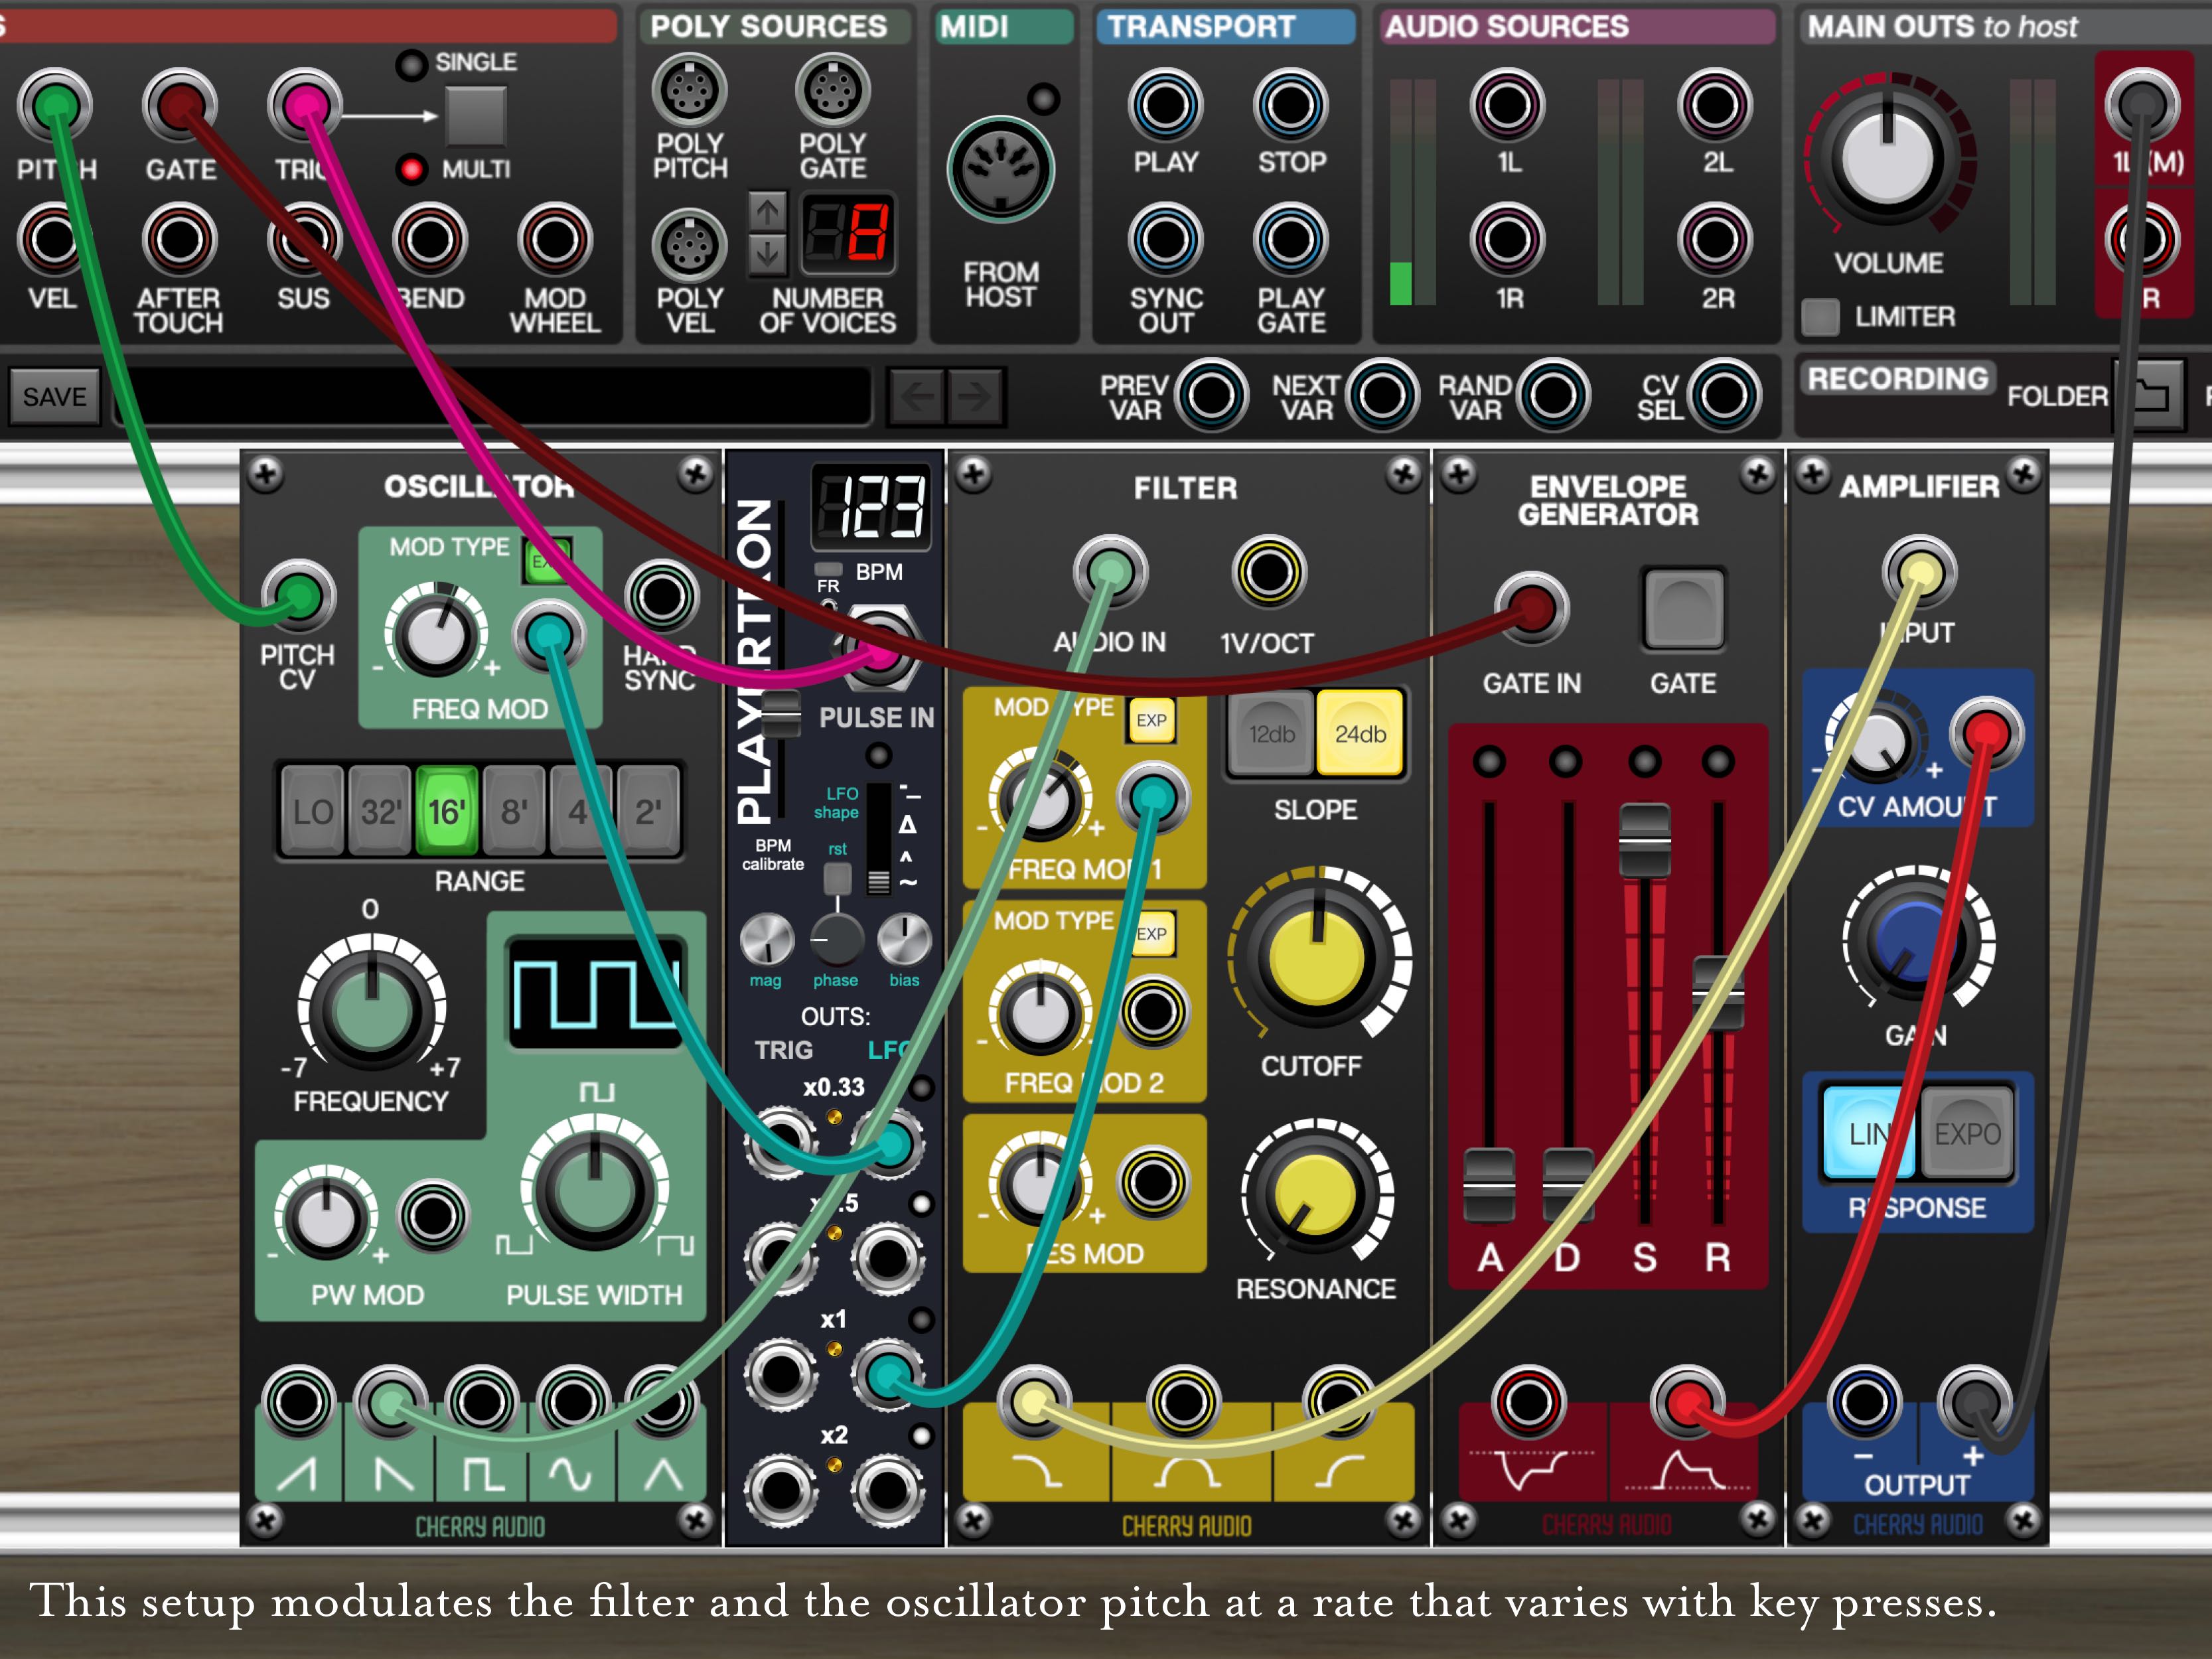Screen dimensions: 2212x1659
Task: Click the SAVE button
Action: 54,397
